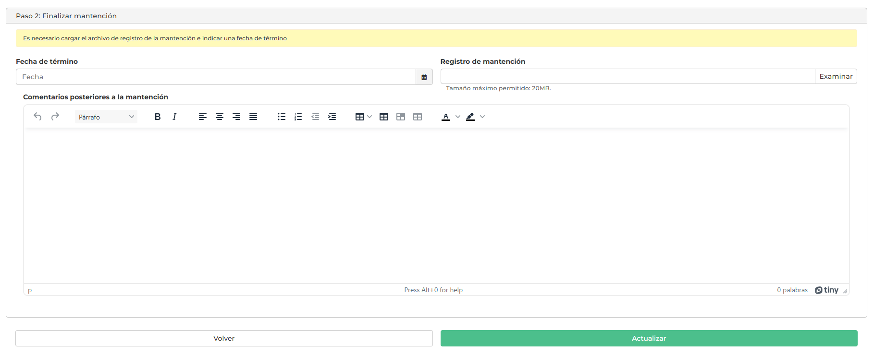Image resolution: width=874 pixels, height=357 pixels.
Task: Open the Párrafo format dropdown
Action: pyautogui.click(x=106, y=117)
